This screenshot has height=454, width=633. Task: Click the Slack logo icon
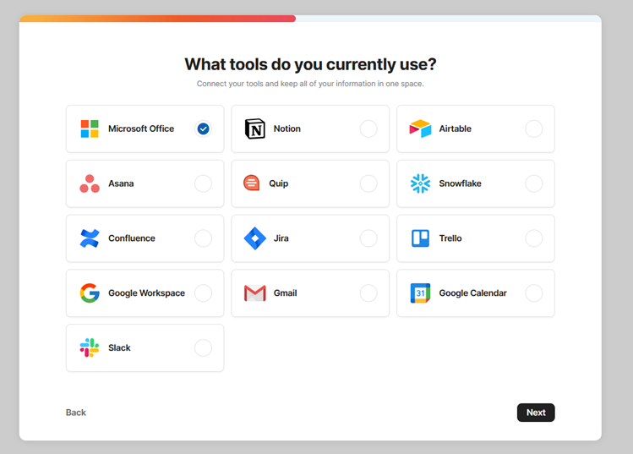click(90, 347)
